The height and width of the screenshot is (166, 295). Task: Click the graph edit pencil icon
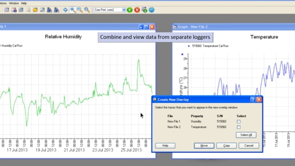pyautogui.click(x=43, y=10)
